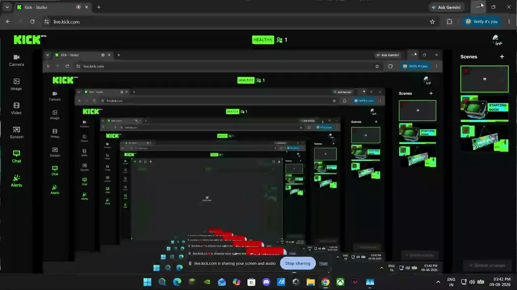Open Ask Gemini in Chrome
The width and height of the screenshot is (517, 290).
[x=446, y=7]
